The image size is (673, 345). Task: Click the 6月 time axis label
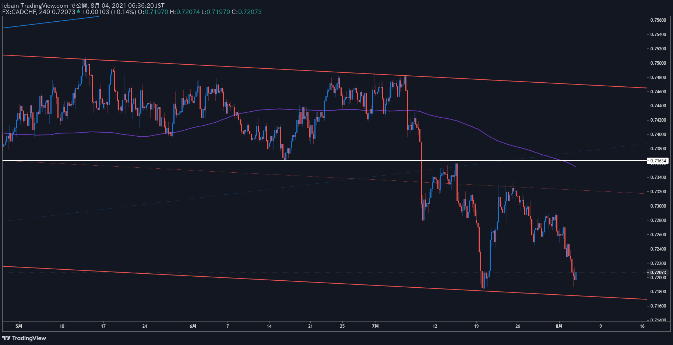click(x=193, y=326)
